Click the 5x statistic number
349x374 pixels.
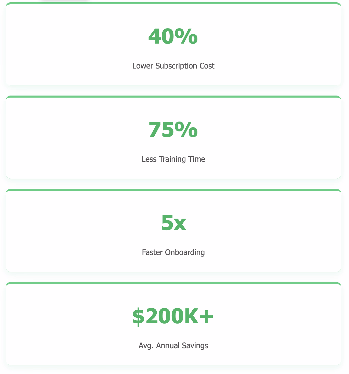(x=173, y=223)
